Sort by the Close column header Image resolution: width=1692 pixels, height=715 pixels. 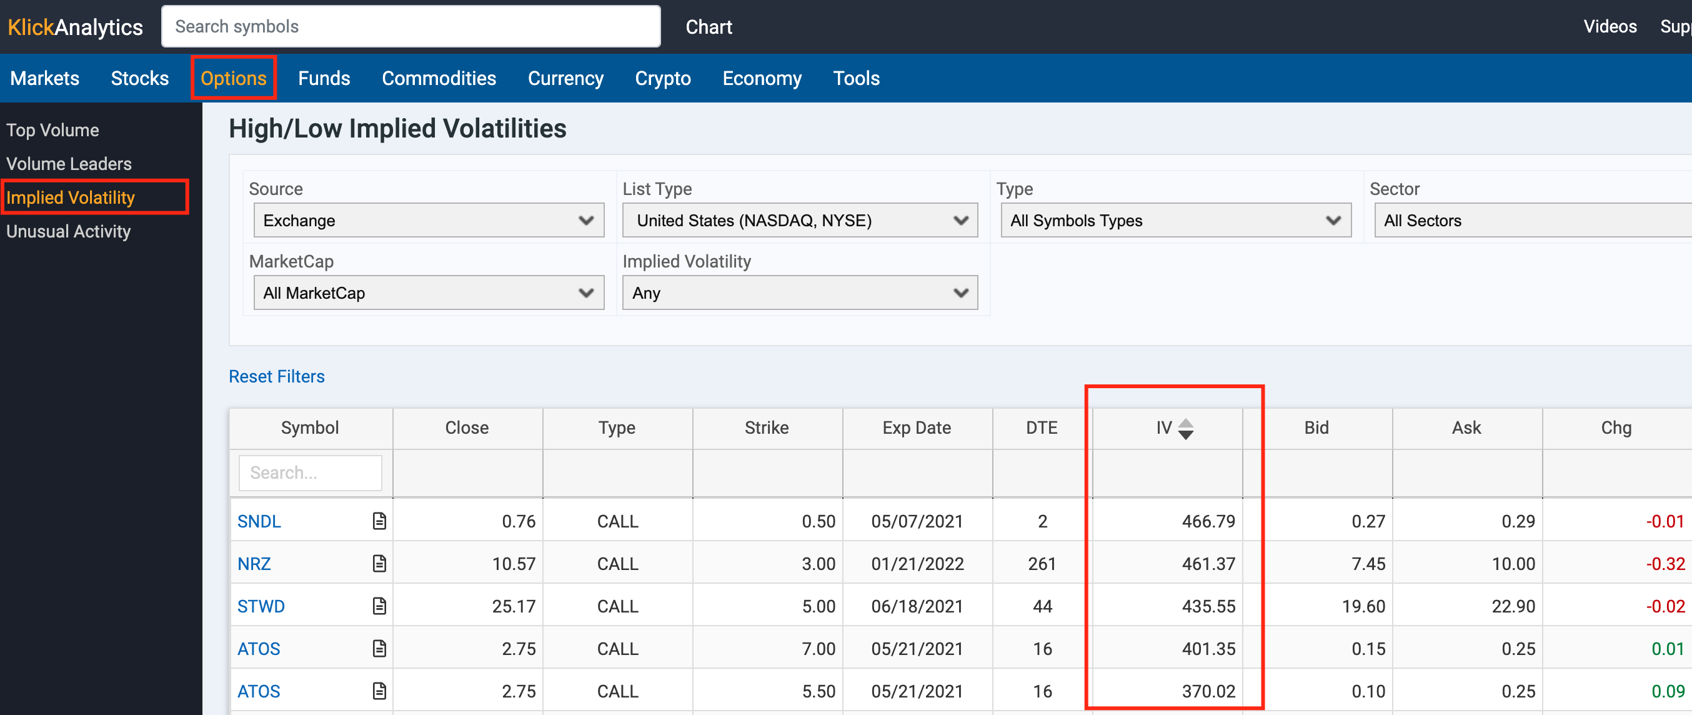467,428
